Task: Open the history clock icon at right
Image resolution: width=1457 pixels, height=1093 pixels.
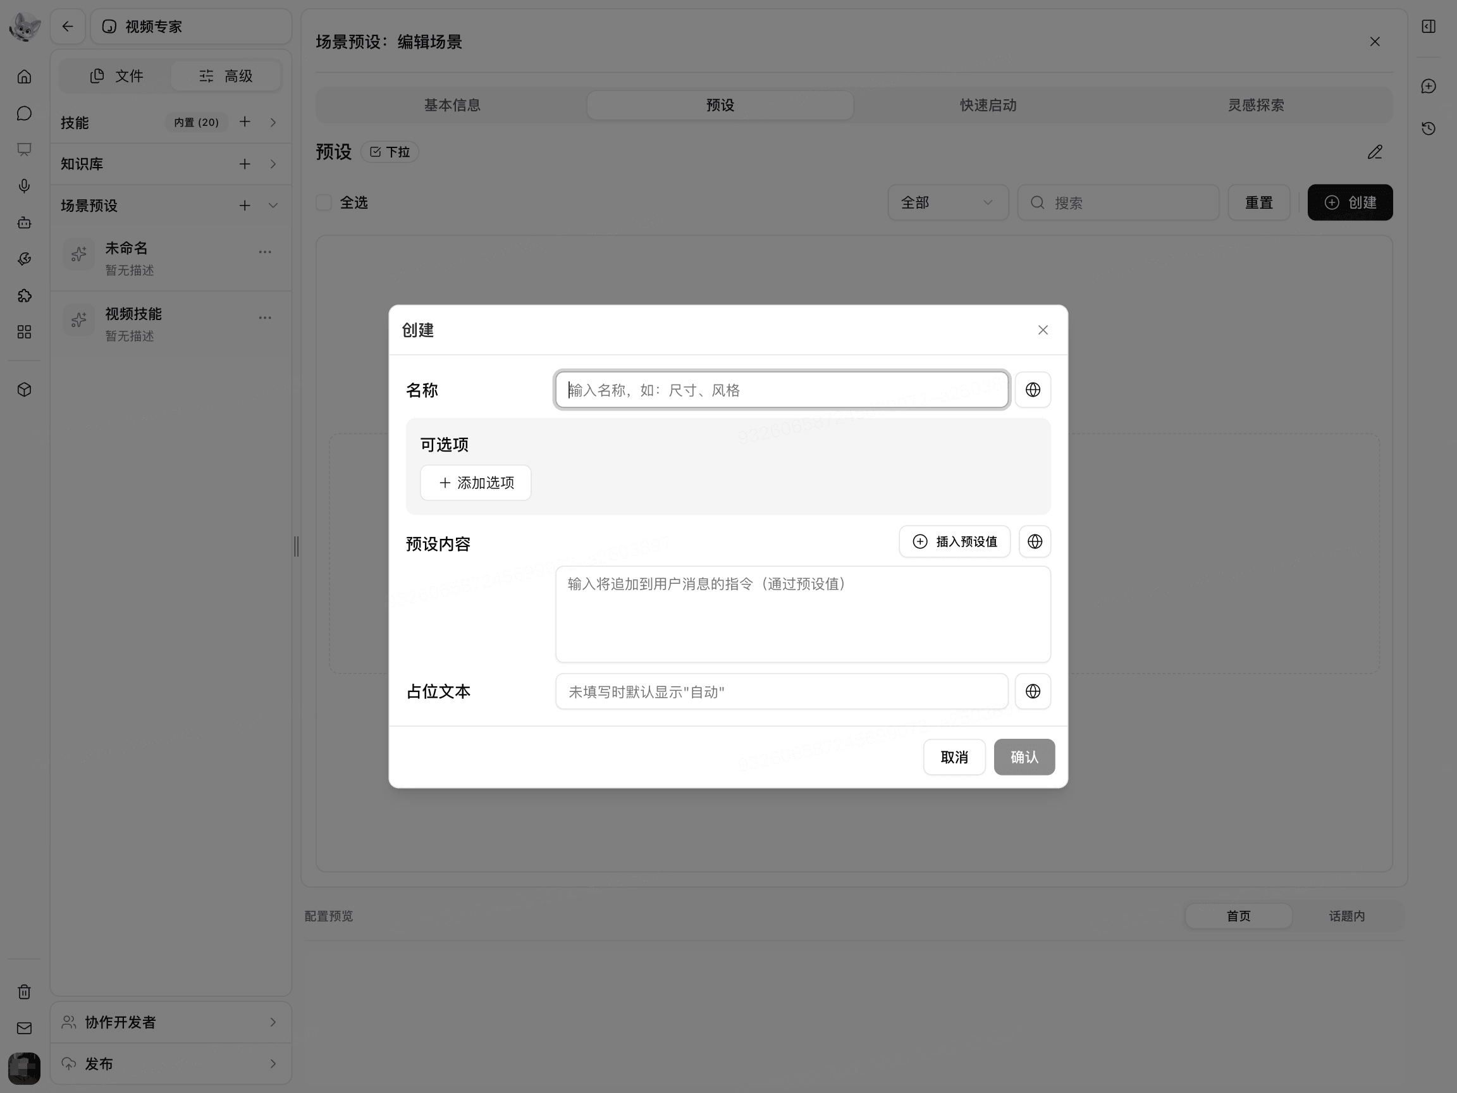Action: tap(1428, 128)
